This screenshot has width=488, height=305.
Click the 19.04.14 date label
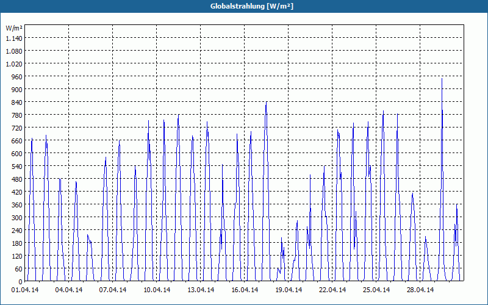[x=288, y=290]
